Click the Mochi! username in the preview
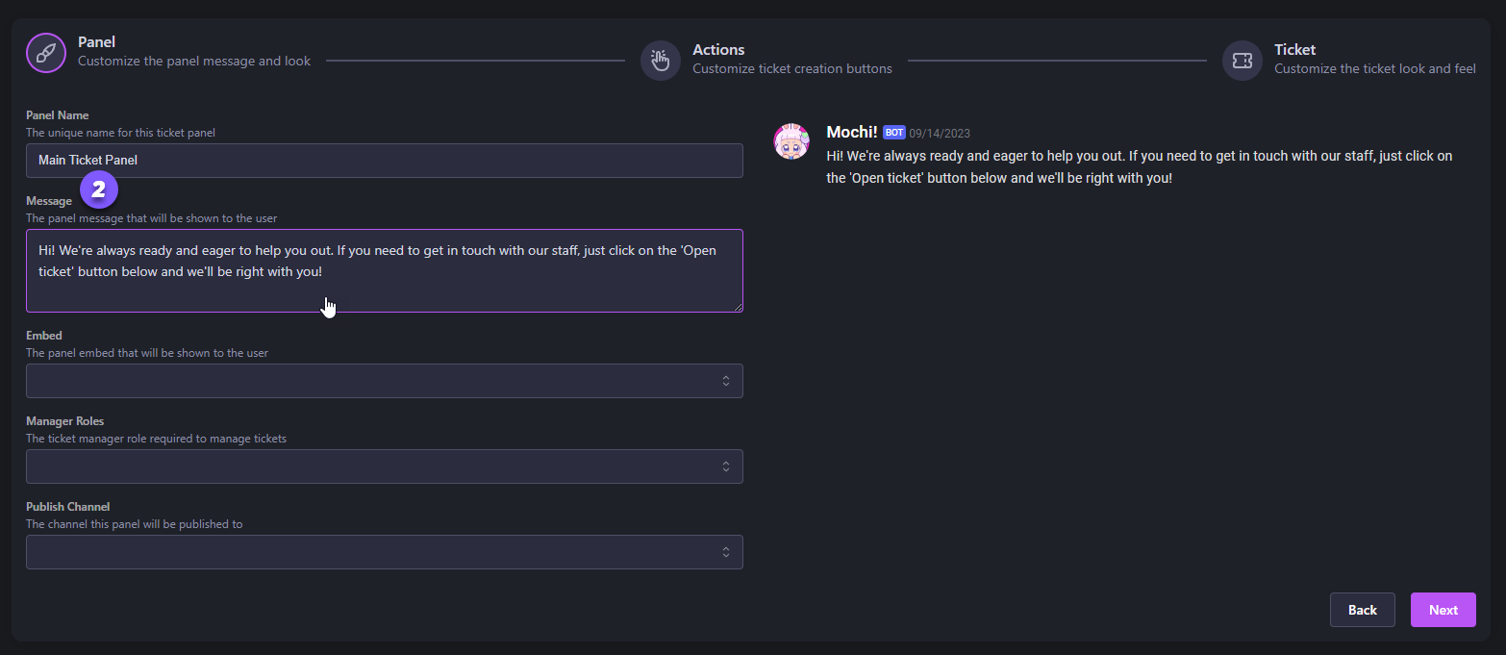This screenshot has width=1506, height=655. 851,132
